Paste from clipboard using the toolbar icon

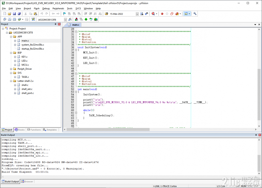point(35,14)
